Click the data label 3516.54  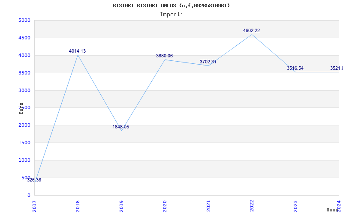tap(295, 68)
